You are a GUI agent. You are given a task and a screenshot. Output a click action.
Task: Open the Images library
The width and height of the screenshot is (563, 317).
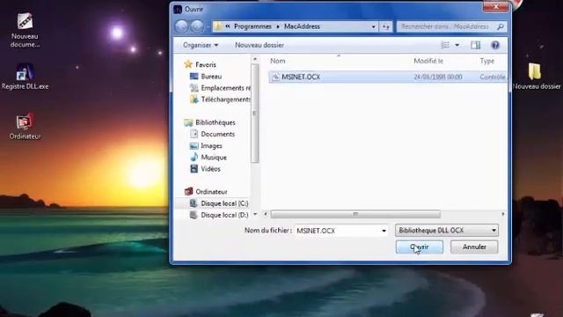point(211,145)
